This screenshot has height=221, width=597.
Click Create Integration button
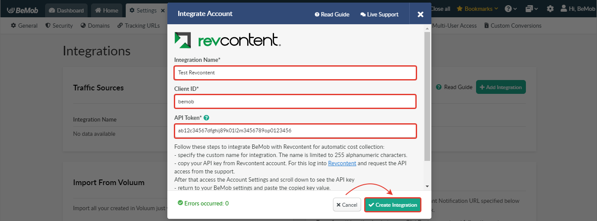coord(393,205)
